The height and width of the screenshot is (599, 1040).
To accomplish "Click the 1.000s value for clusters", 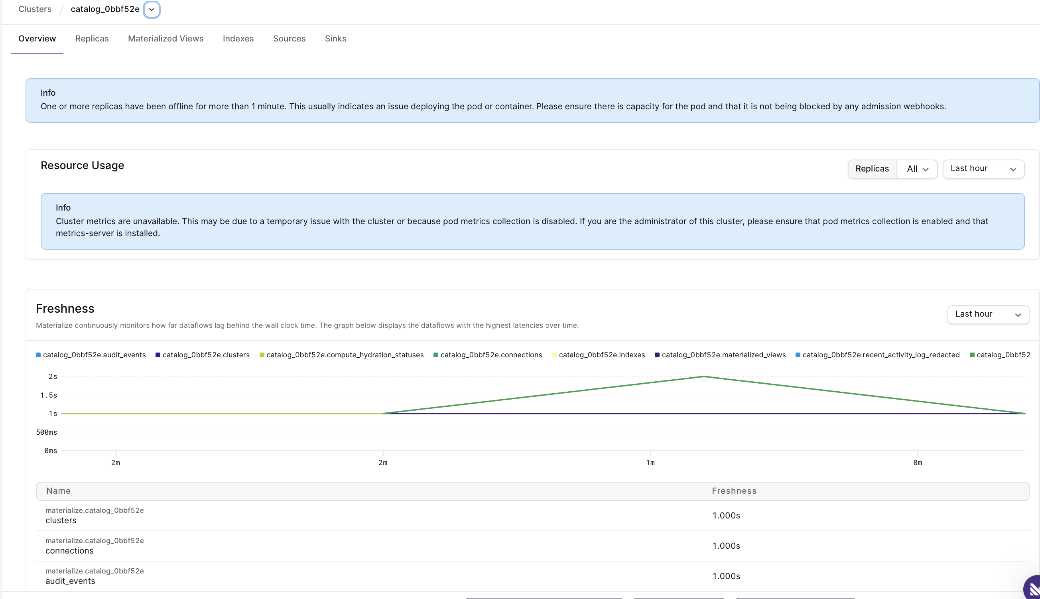I will (726, 516).
